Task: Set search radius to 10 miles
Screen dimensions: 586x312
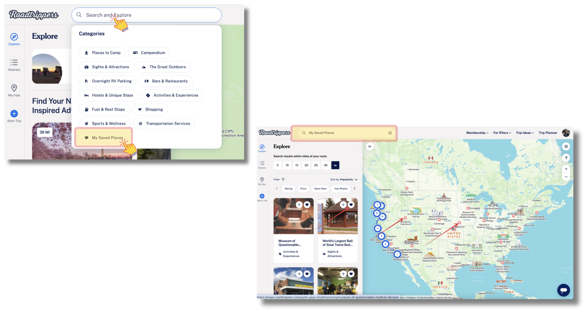Action: [x=287, y=165]
